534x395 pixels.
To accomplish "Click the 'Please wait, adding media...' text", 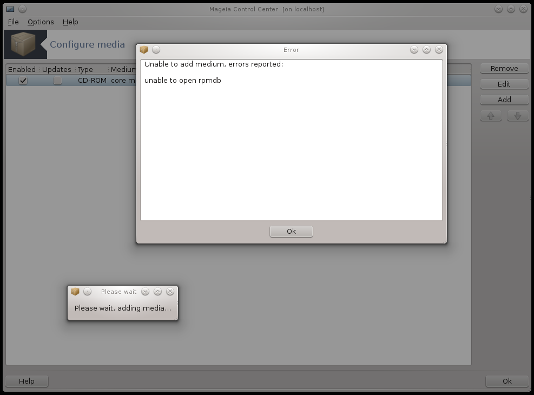I will [123, 308].
